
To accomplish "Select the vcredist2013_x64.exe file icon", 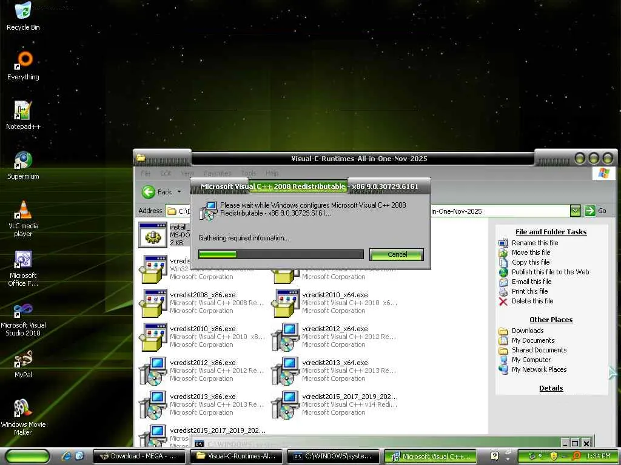I will click(x=285, y=371).
